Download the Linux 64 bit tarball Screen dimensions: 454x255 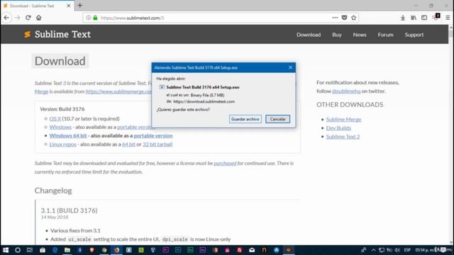[x=128, y=144]
